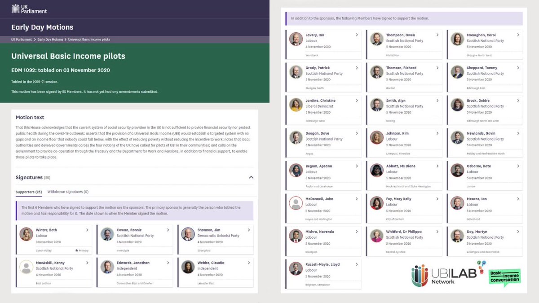Open Christine Jardine's member photo
Screen dimensions: 539x303
pos(296,105)
